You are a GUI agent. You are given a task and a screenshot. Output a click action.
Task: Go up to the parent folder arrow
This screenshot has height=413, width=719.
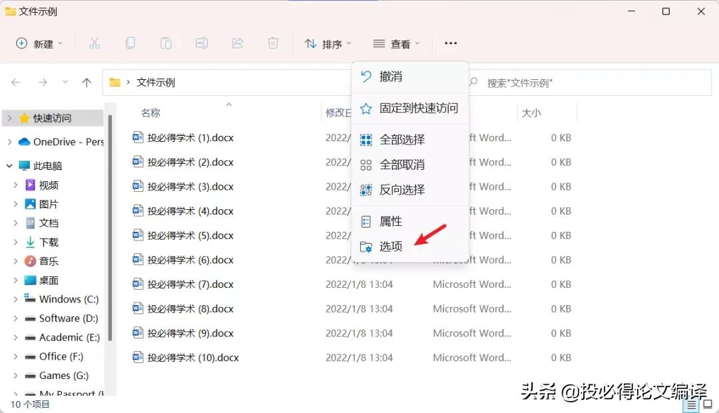(87, 82)
